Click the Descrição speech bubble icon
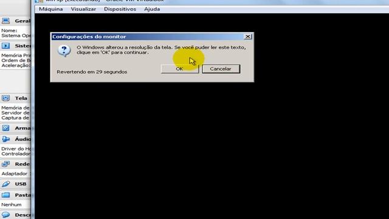389x219 pixels. (x=5, y=215)
